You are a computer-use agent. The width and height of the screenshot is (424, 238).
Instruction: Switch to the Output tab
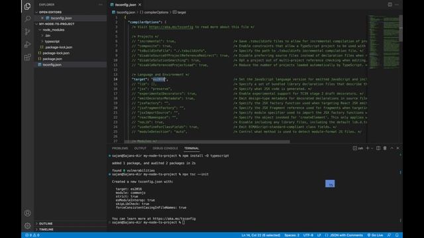click(140, 148)
